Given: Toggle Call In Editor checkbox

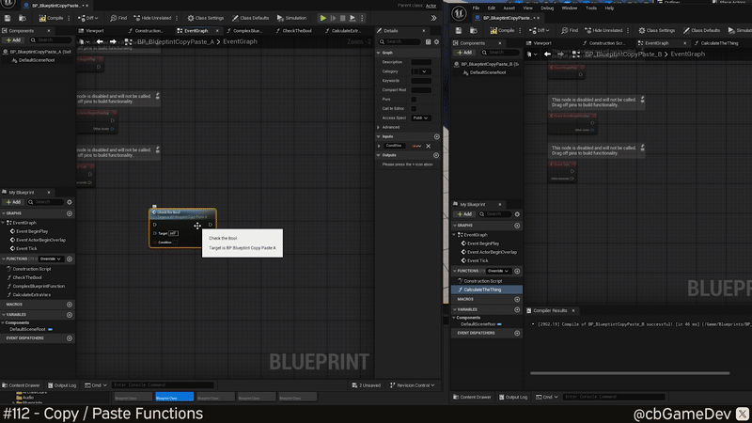Looking at the screenshot, I should 414,109.
